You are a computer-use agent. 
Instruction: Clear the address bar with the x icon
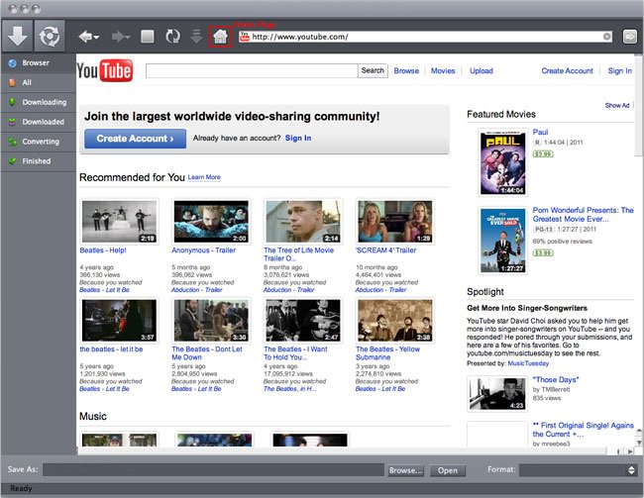coord(606,37)
